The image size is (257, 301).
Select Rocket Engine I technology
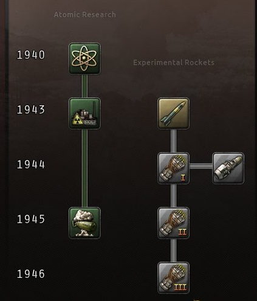[173, 168]
